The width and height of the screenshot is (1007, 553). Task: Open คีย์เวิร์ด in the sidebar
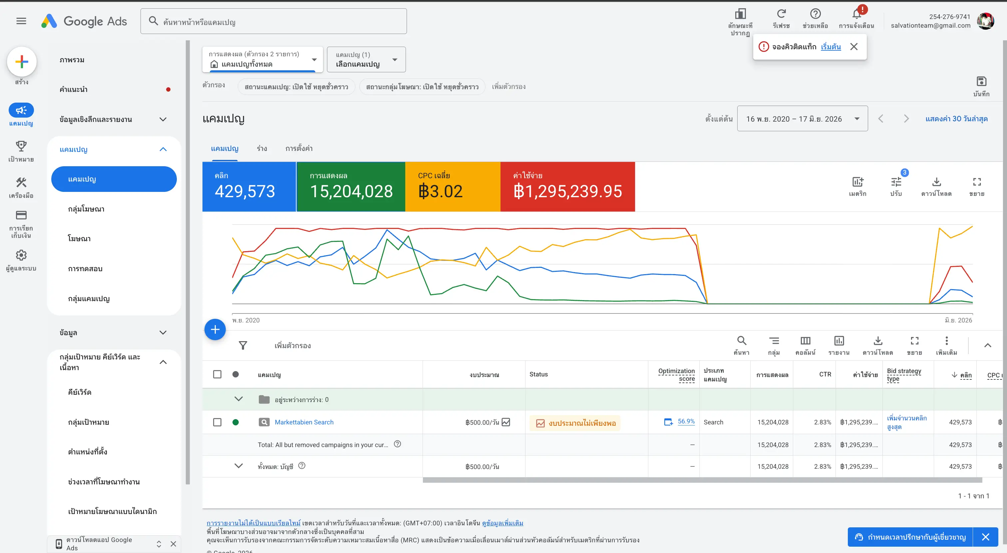point(79,392)
